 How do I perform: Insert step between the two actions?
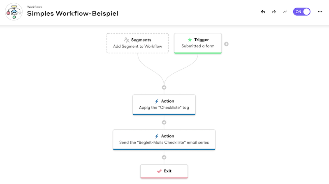pyautogui.click(x=164, y=122)
